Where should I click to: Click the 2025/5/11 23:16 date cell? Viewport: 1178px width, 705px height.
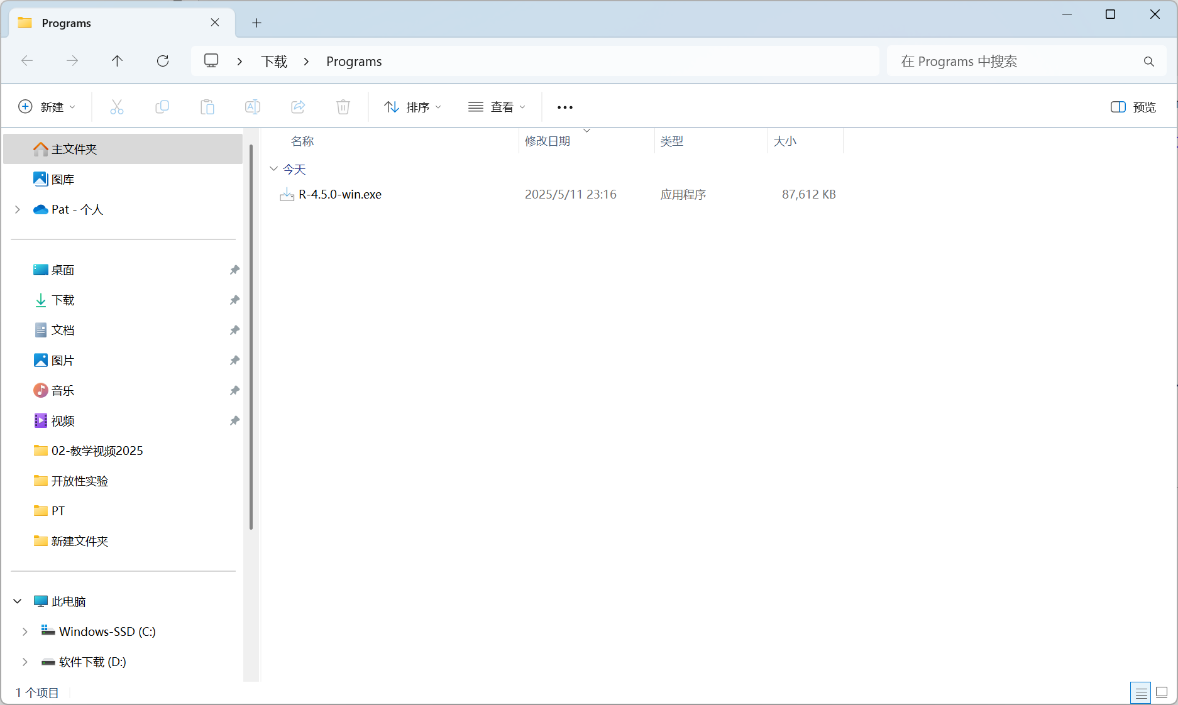pyautogui.click(x=571, y=194)
